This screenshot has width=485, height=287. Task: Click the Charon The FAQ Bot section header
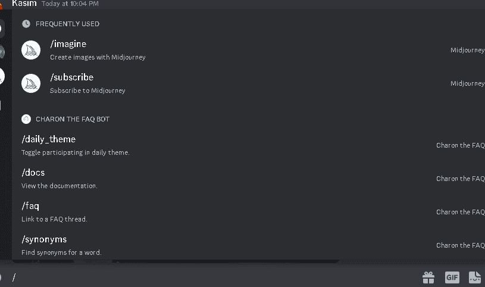coord(73,119)
